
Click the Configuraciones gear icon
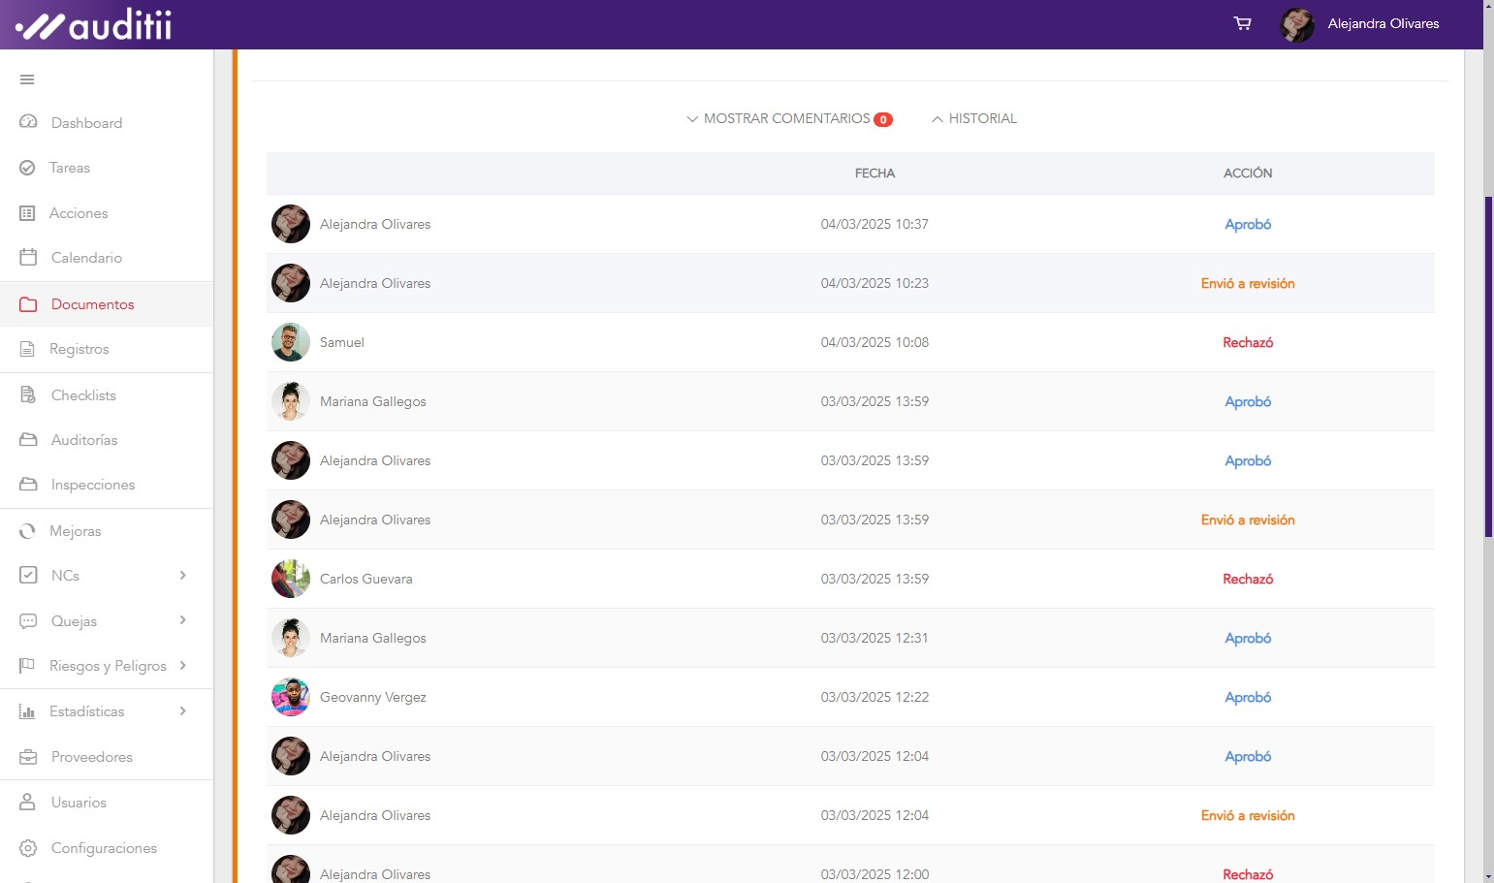click(x=28, y=848)
